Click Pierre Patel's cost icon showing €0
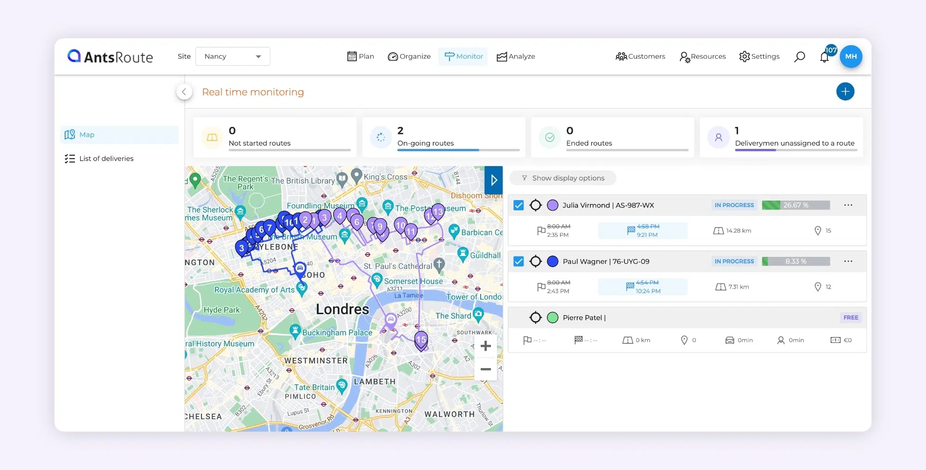926x470 pixels. [835, 341]
